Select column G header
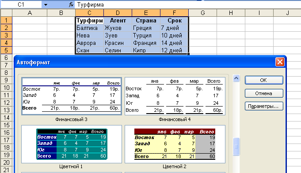 pos(203,13)
